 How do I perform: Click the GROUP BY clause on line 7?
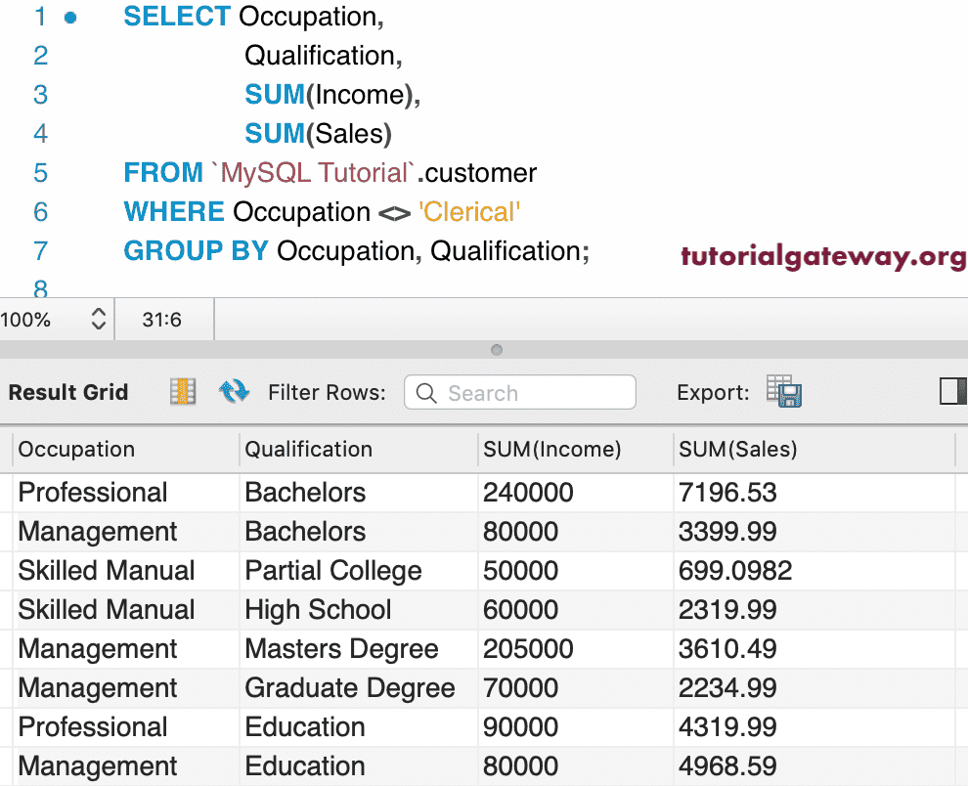coord(195,250)
